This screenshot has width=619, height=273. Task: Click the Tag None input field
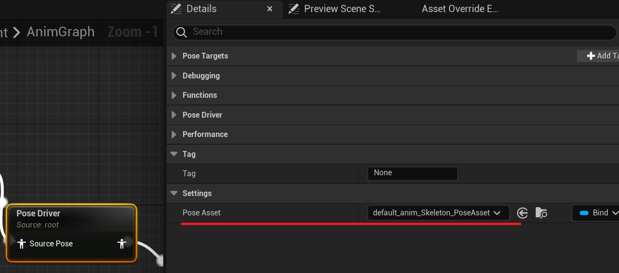point(412,173)
